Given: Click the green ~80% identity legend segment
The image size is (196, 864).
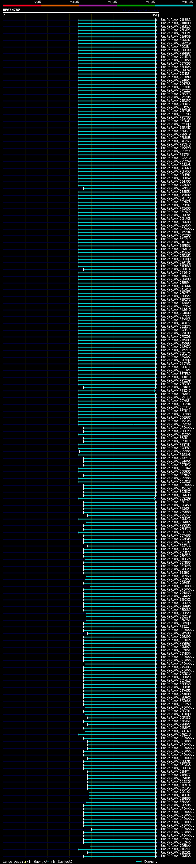Looking at the screenshot, I should [x=136, y=6].
